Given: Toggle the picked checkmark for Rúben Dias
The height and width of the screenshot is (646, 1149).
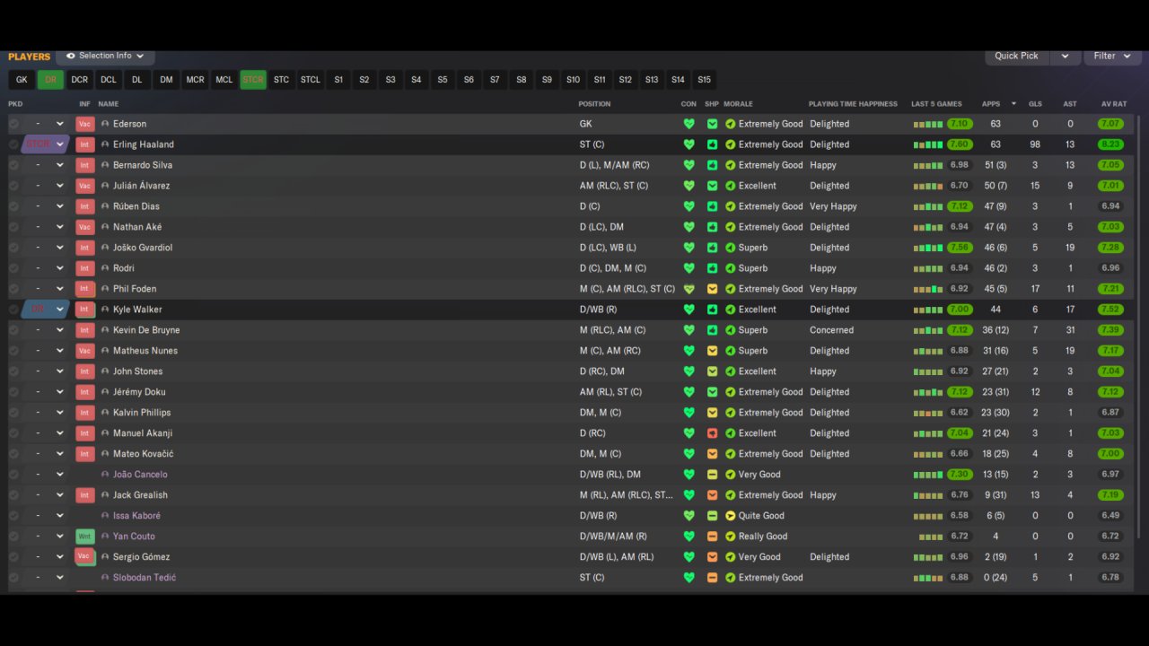Looking at the screenshot, I should point(13,206).
